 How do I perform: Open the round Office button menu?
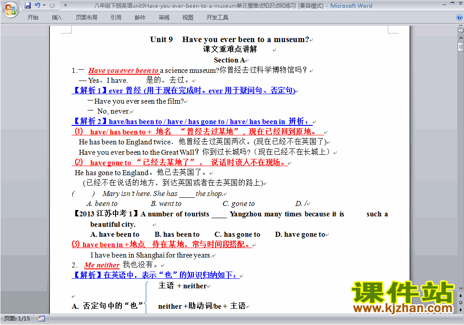pyautogui.click(x=10, y=10)
